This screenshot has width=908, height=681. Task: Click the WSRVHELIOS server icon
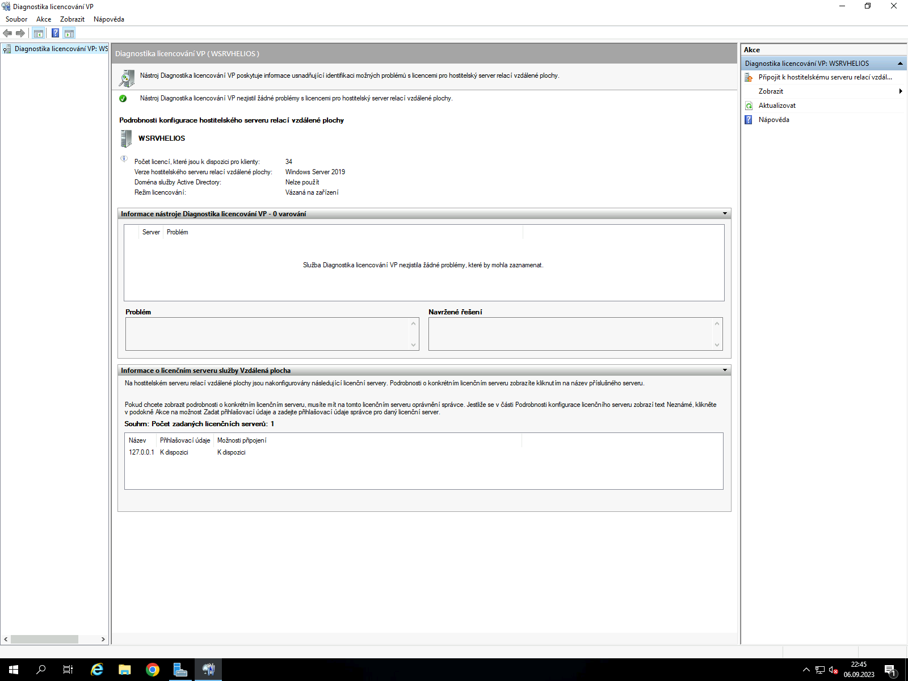pyautogui.click(x=125, y=138)
